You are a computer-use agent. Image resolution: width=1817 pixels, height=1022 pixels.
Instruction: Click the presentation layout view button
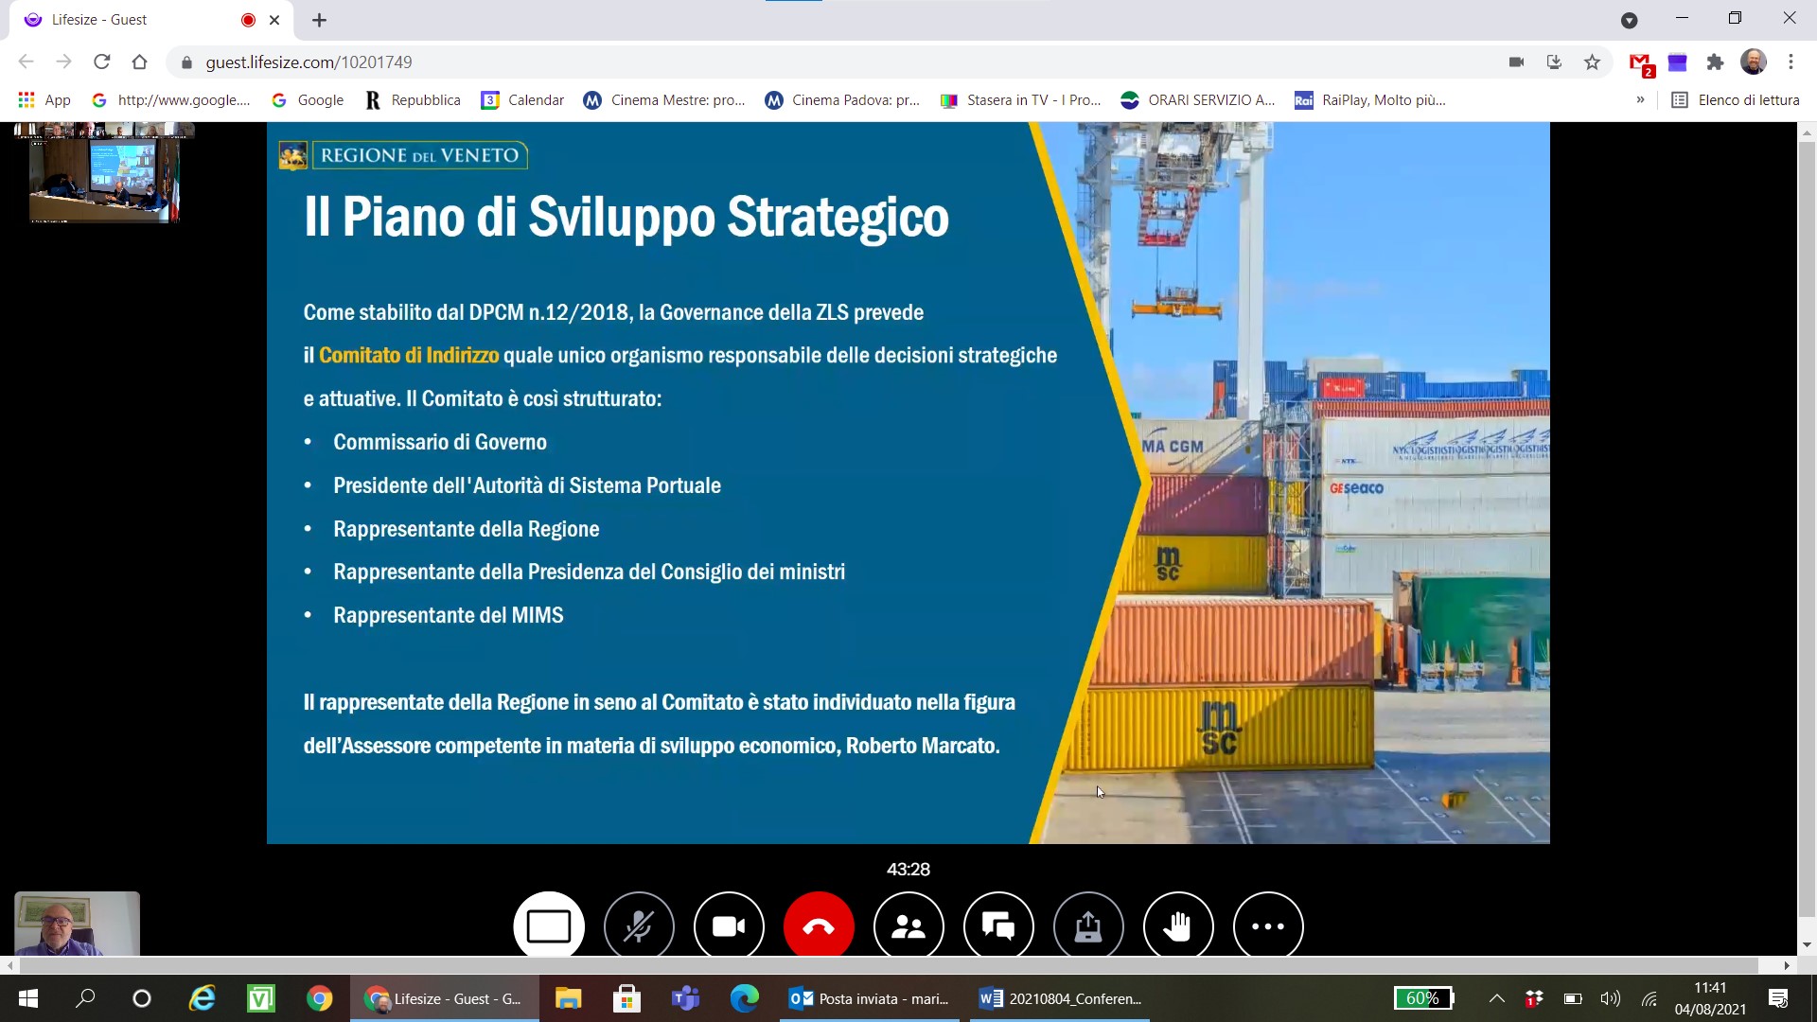[549, 926]
